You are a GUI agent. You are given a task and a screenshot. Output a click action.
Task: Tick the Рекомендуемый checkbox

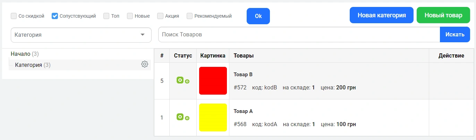click(x=190, y=16)
